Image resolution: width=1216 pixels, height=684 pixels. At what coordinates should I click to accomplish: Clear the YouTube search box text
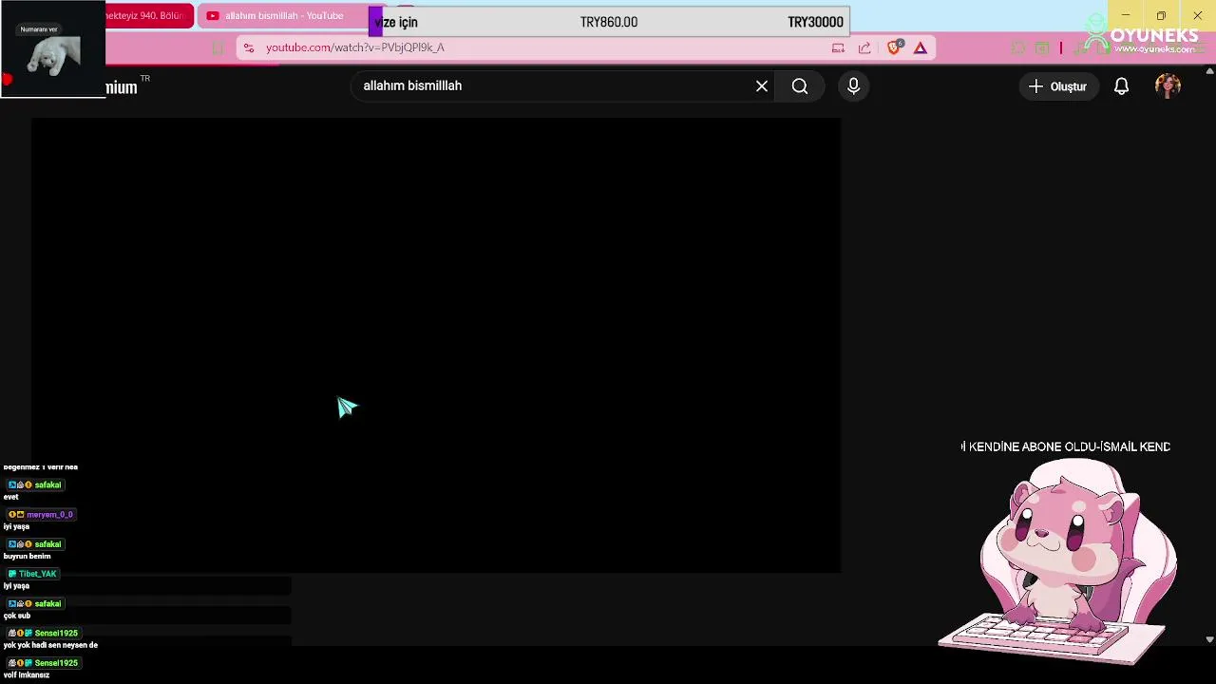tap(762, 86)
